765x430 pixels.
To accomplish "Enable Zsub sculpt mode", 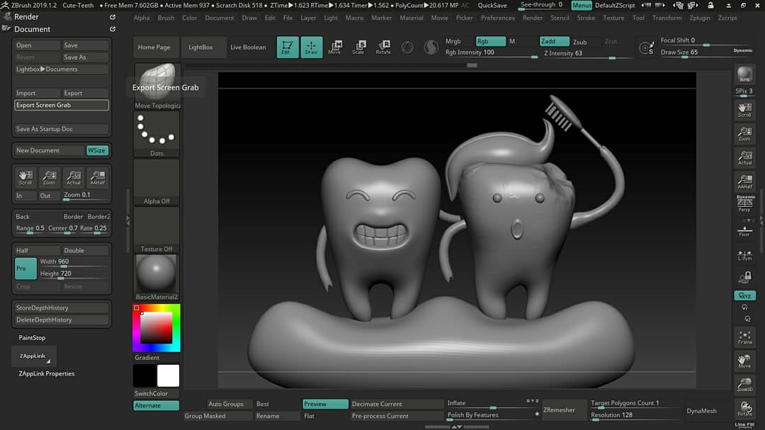I will point(579,42).
